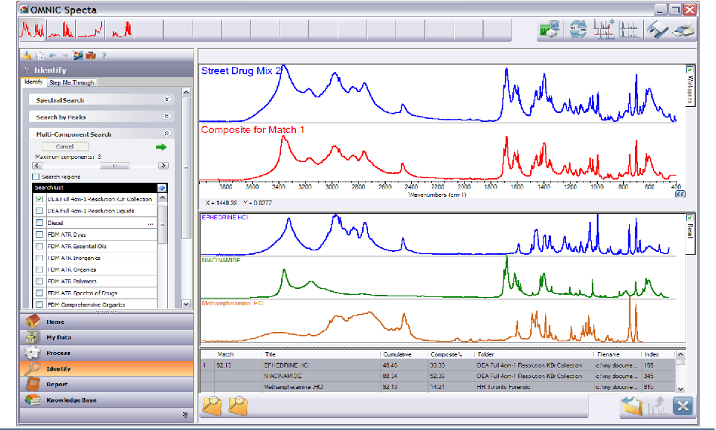Click the overlaid spectra toolbar icon
This screenshot has width=716, height=430.
[x=604, y=30]
